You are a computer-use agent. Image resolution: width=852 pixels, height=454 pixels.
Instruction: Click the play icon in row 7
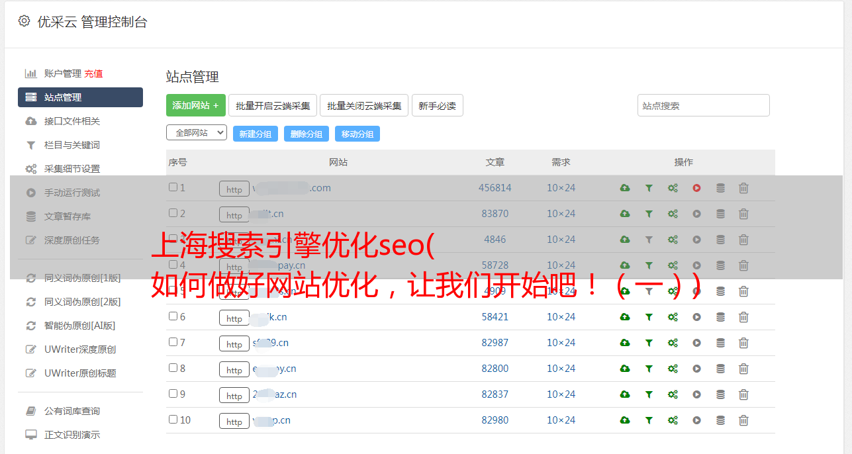coord(696,343)
